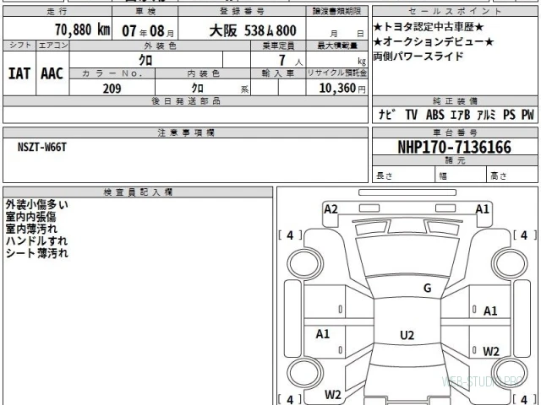Click the 走行 column header

coord(57,11)
